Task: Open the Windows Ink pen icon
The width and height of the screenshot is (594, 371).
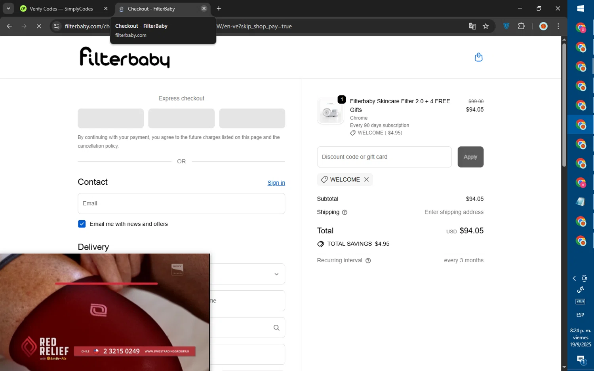Action: [581, 290]
